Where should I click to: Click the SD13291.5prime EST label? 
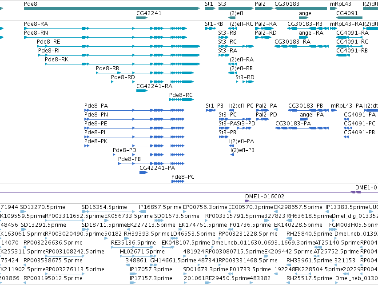44,225
